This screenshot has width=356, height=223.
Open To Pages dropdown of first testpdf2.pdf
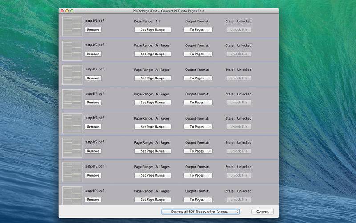coord(198,54)
